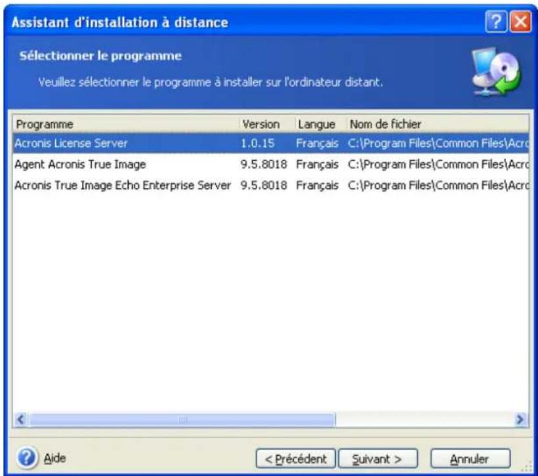The height and width of the screenshot is (476, 538).
Task: Sort by the Langue column header
Action: point(321,124)
